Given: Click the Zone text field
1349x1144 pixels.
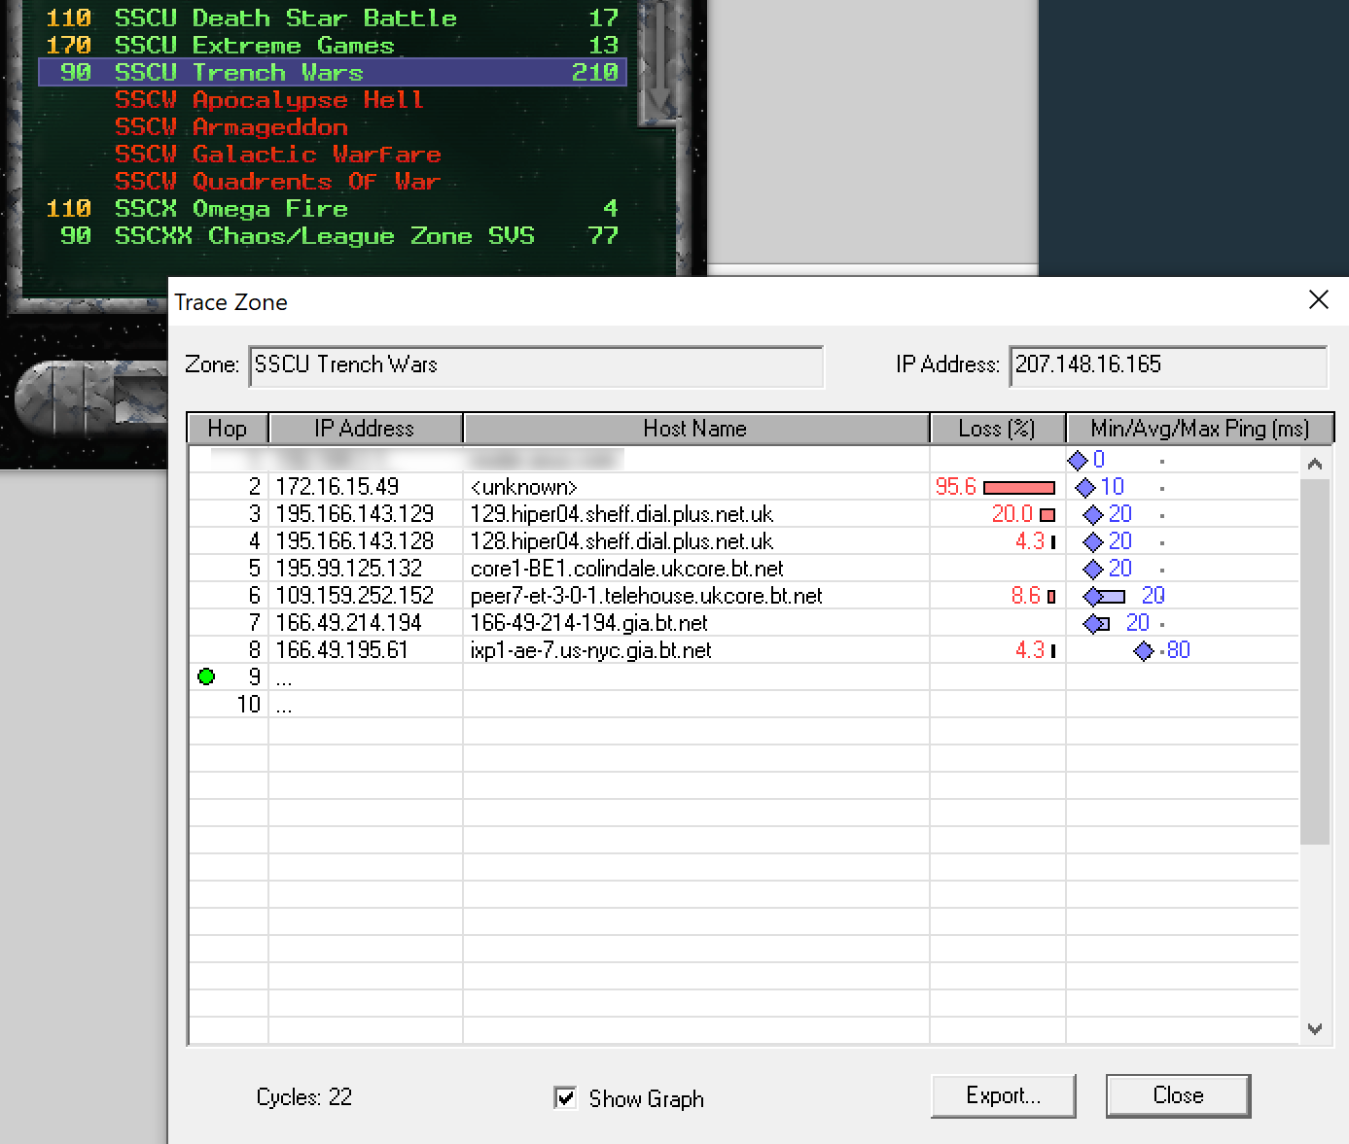Looking at the screenshot, I should pos(536,365).
